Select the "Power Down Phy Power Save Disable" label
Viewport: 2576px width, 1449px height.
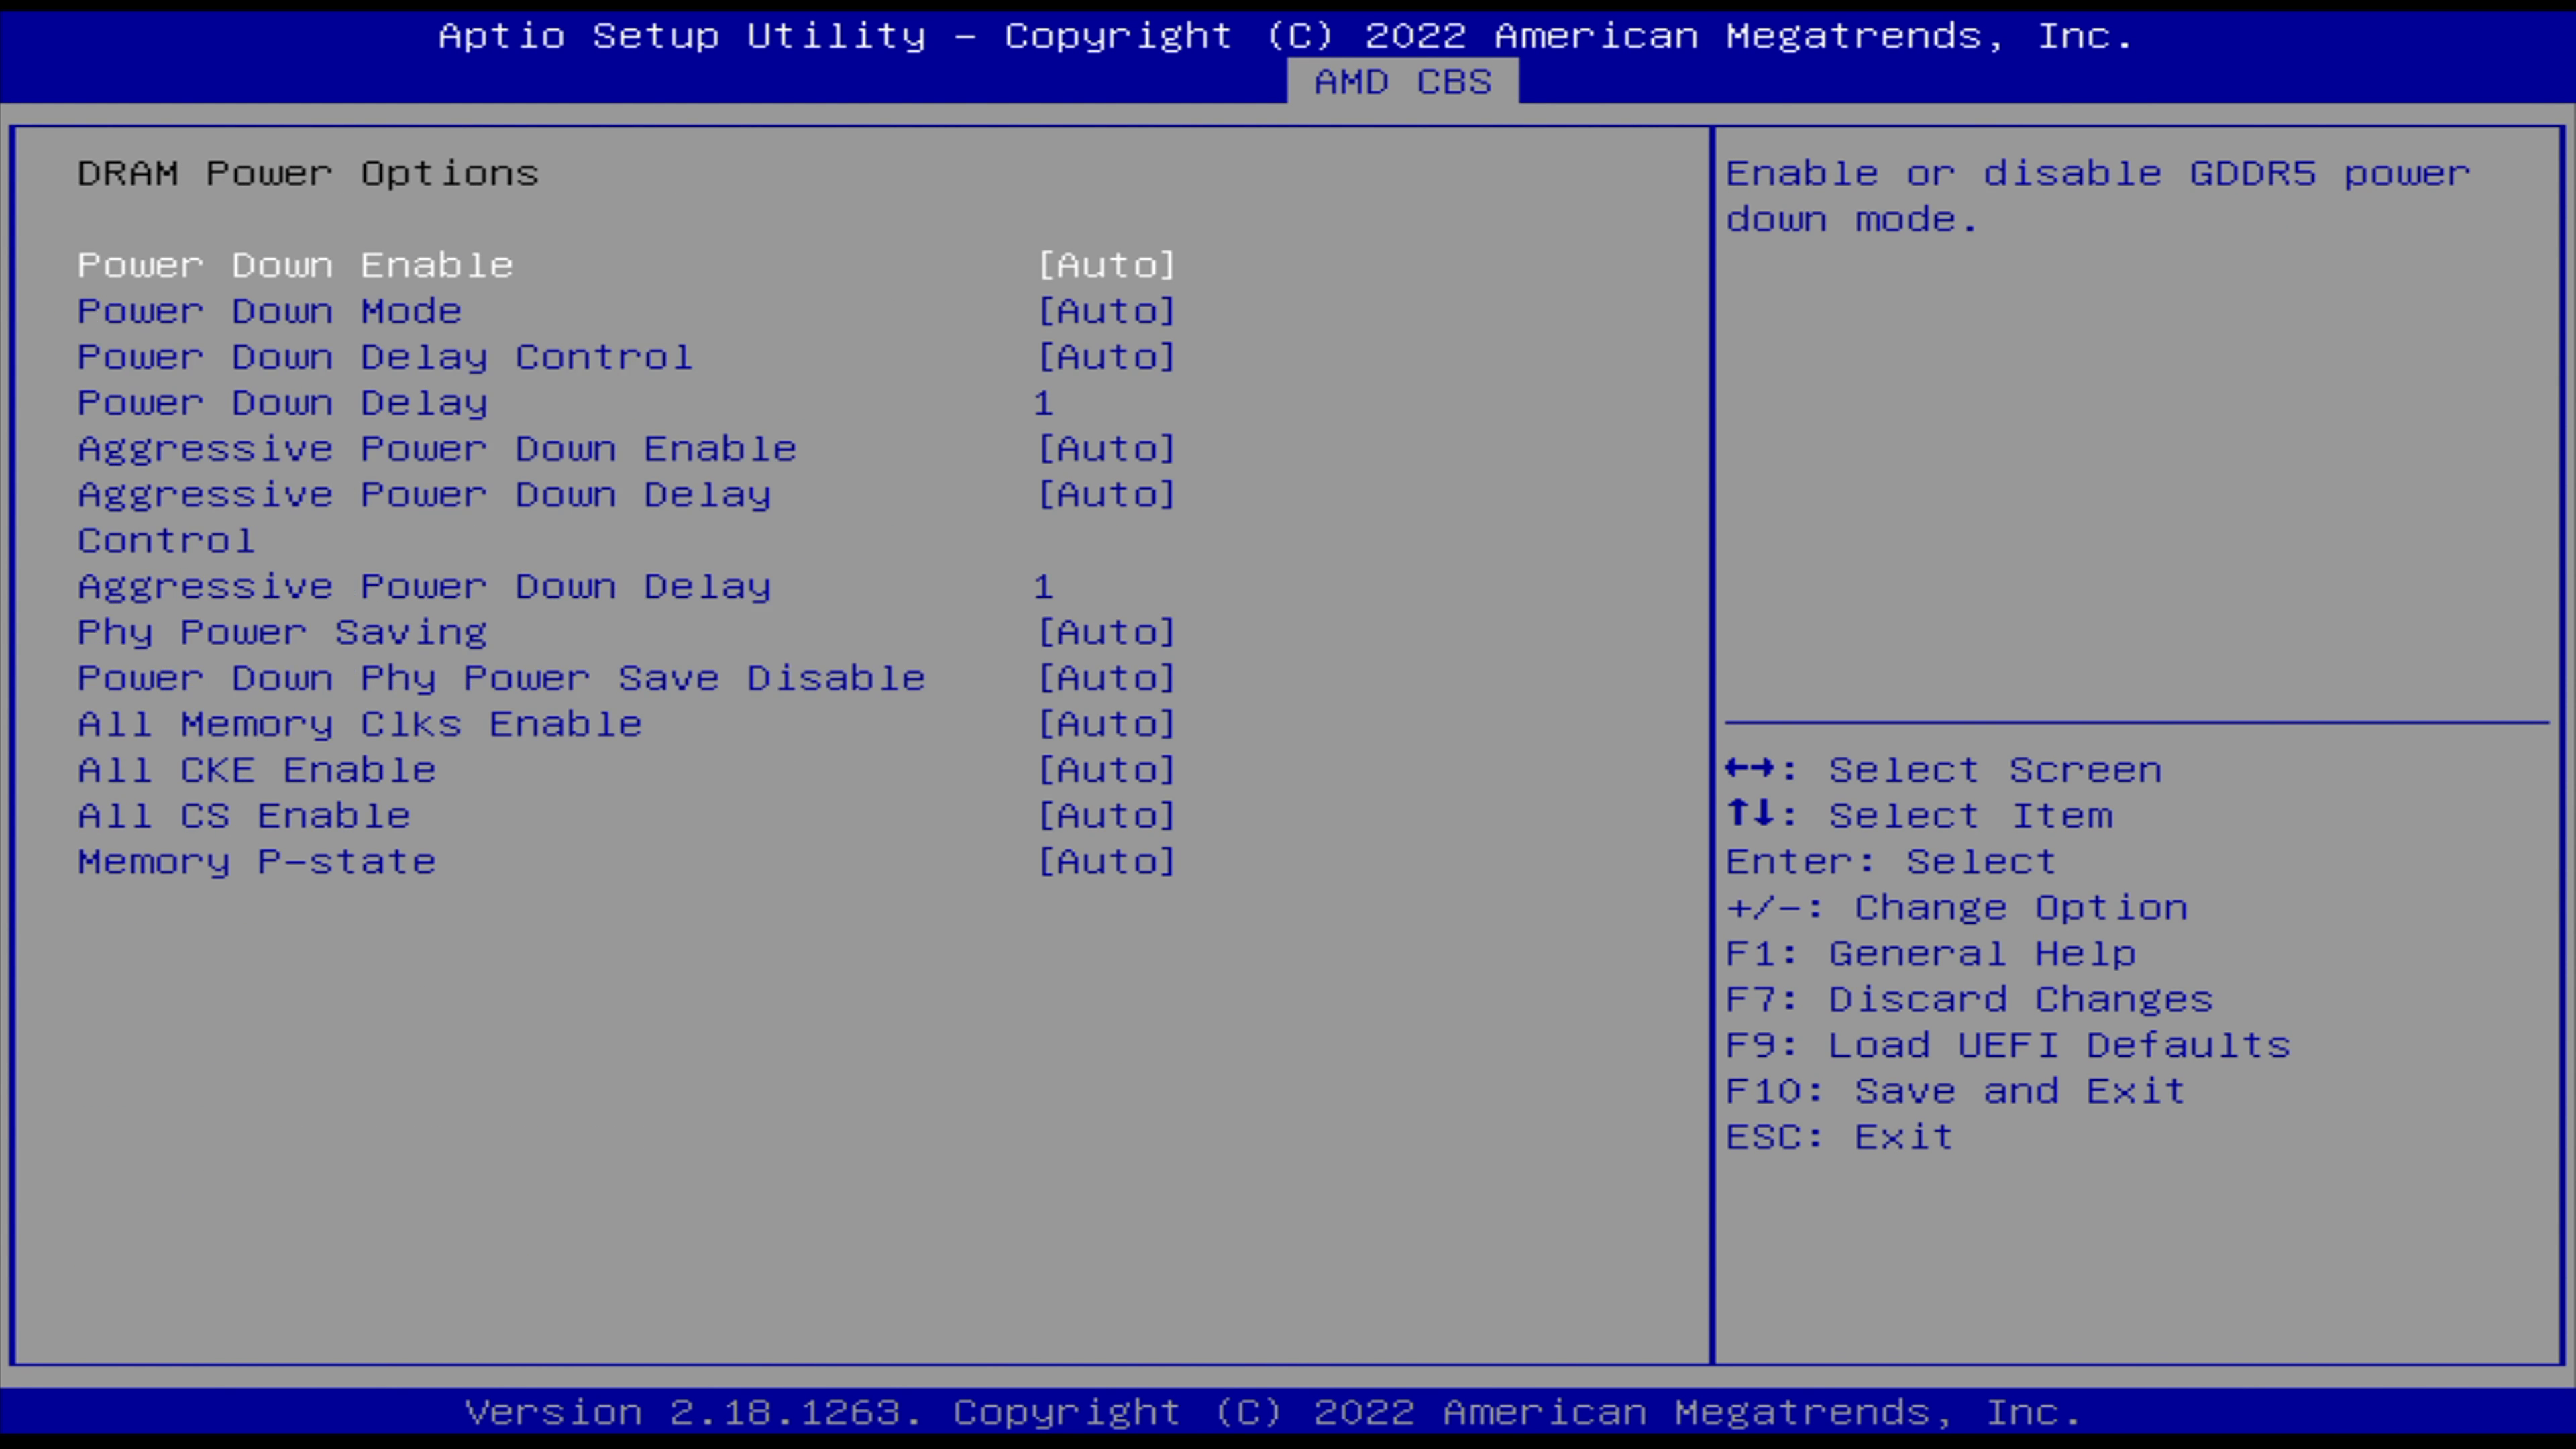[502, 679]
